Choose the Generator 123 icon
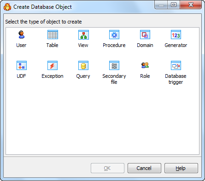Image resolution: width=205 pixels, height=181 pixels. point(176,35)
